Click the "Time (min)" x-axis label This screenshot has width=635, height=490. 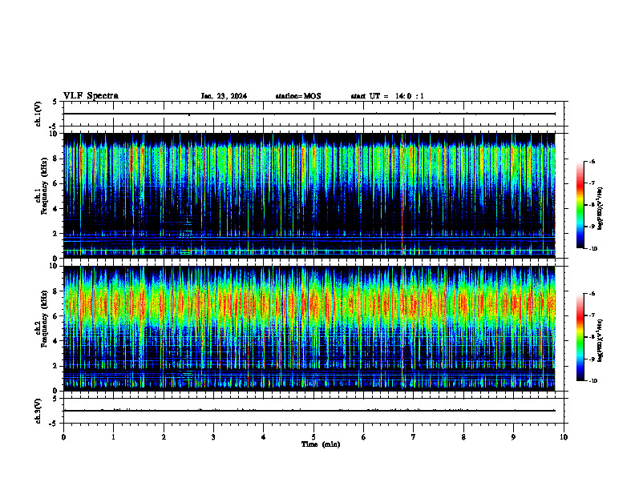(x=321, y=444)
